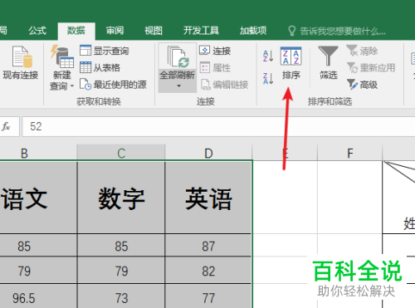The width and height of the screenshot is (415, 308).
Task: Select column F header
Action: point(350,153)
